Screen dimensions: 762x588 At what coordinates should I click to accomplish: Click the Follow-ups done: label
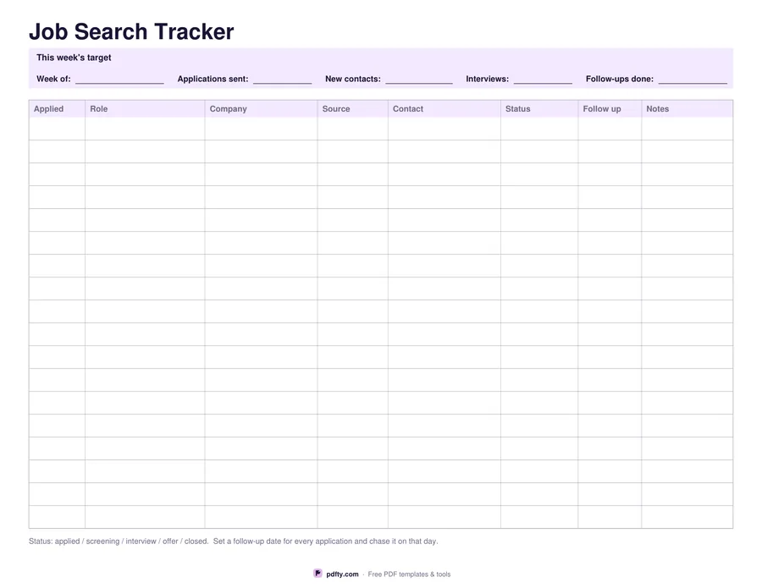click(620, 79)
